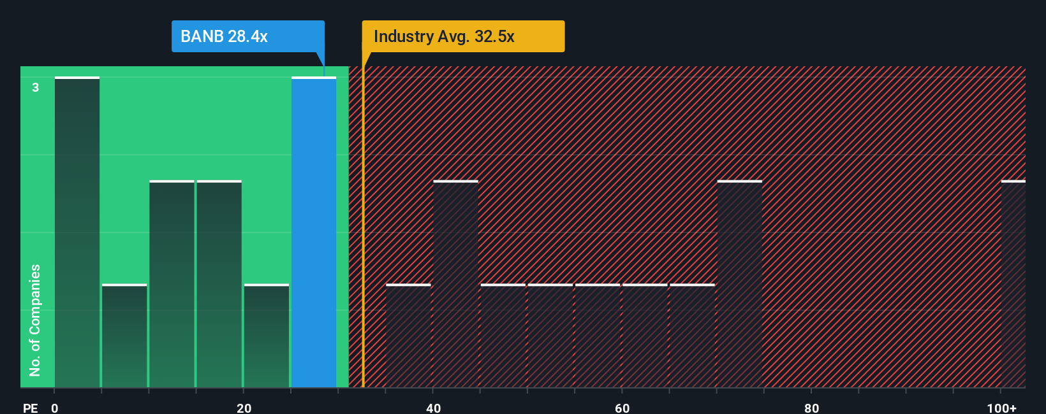The image size is (1046, 414).
Task: Select the bar at PE 35-40
Action: 408,336
